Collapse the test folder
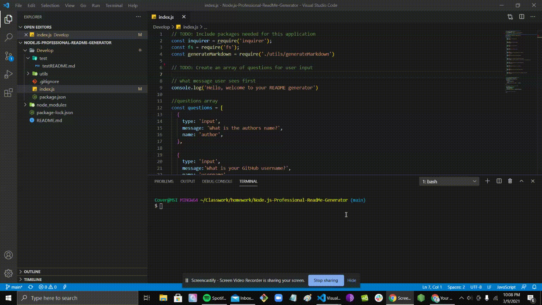Viewport: 542px width, 305px height. (28, 58)
